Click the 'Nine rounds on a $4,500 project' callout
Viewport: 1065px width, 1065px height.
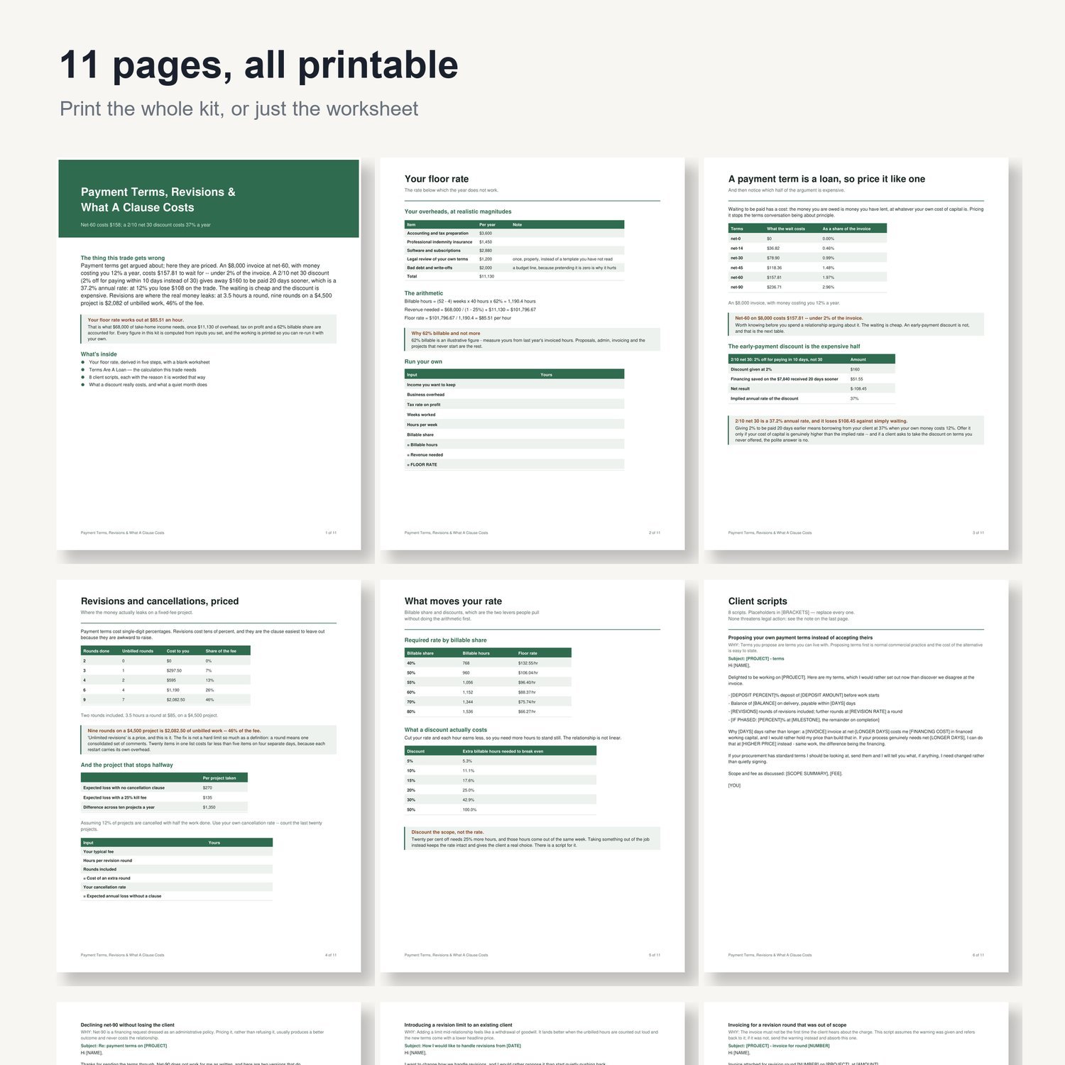click(209, 739)
